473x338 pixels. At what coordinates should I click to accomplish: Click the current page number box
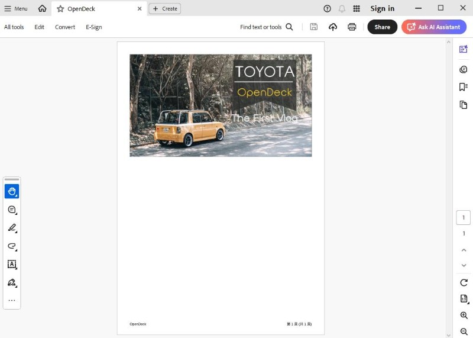coord(464,217)
